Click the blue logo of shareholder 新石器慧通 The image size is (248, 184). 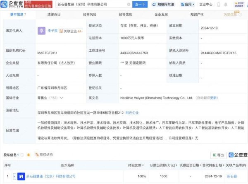tap(21, 176)
